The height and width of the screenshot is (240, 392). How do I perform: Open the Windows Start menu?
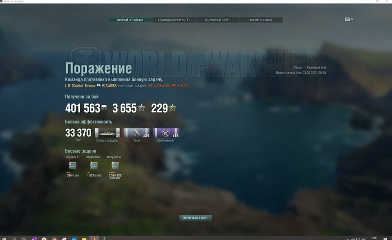[x=4, y=238]
